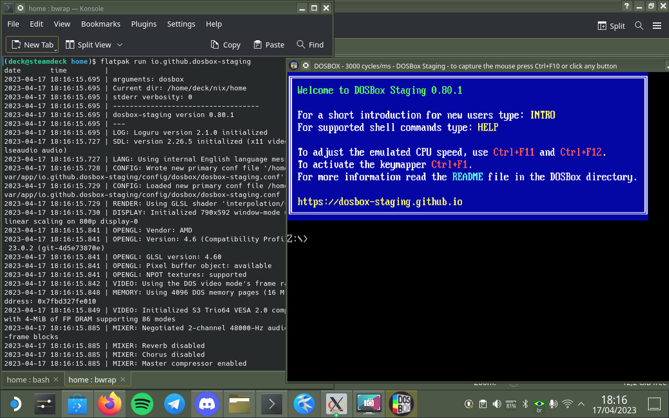This screenshot has height=418, width=669.
Task: Open the Settings menu in Konsole
Action: coord(181,24)
